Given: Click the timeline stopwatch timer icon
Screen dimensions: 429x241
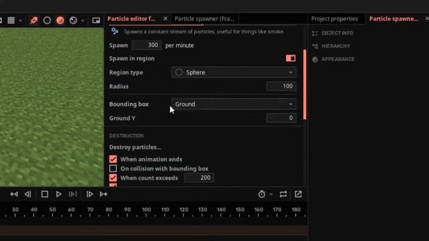Looking at the screenshot, I should click(261, 194).
